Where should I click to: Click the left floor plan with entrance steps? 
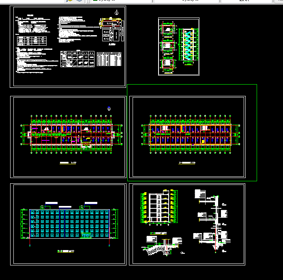(x=71, y=134)
